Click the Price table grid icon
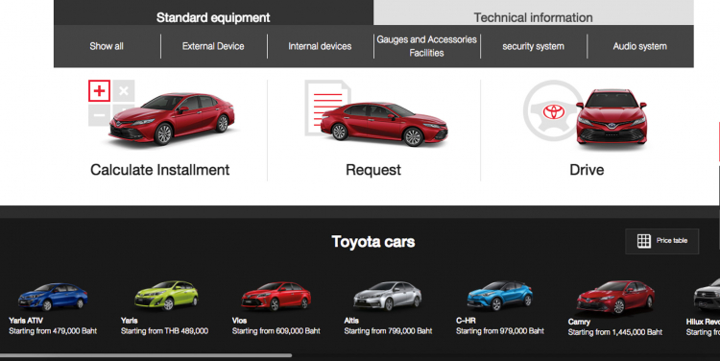The height and width of the screenshot is (361, 720). pyautogui.click(x=644, y=241)
